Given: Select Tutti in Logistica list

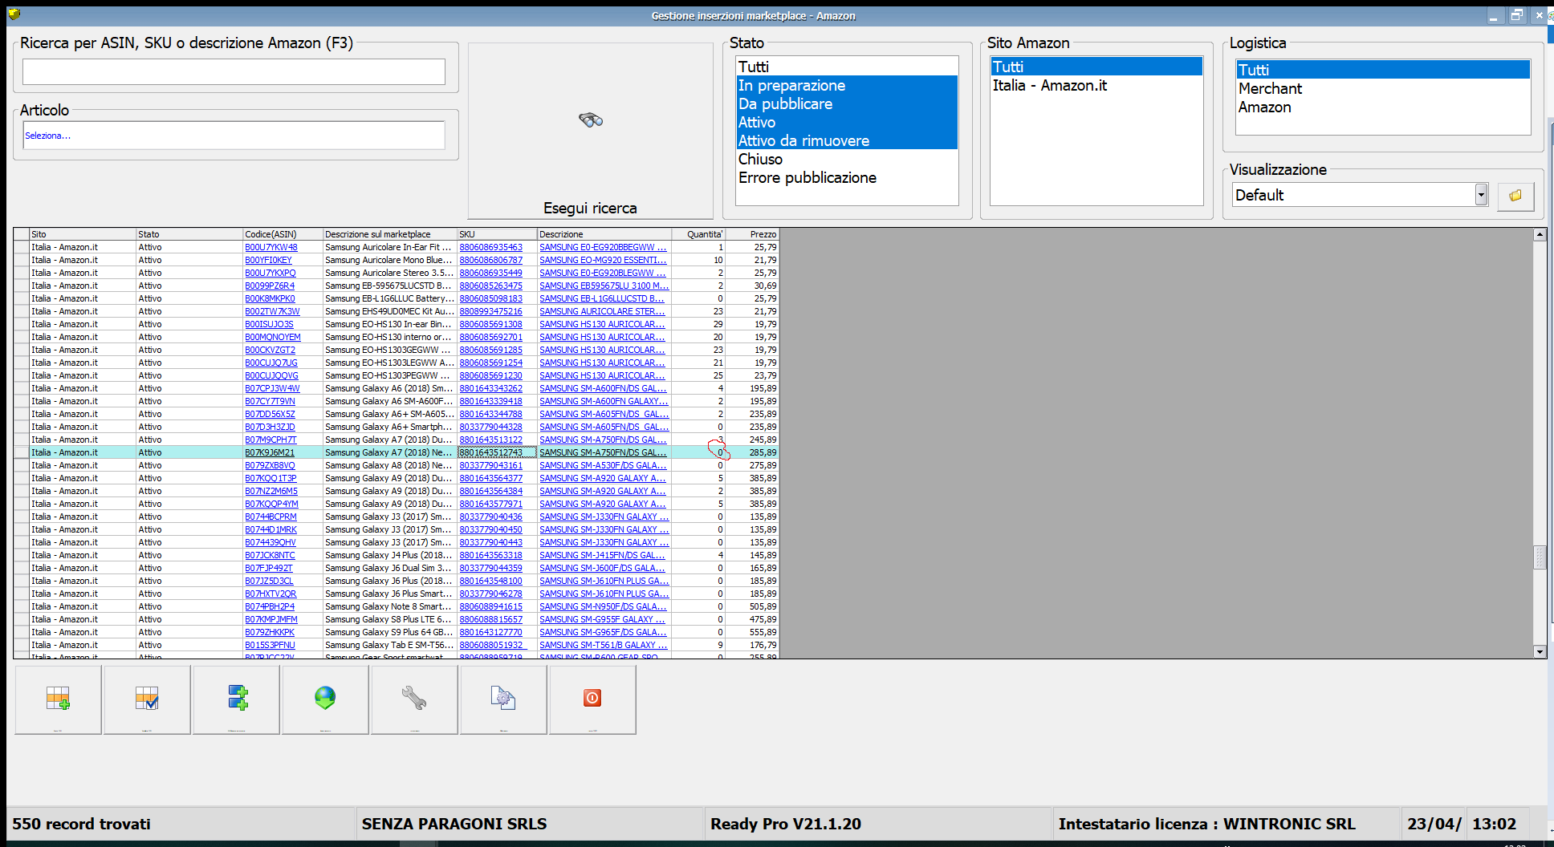Looking at the screenshot, I should pyautogui.click(x=1383, y=70).
